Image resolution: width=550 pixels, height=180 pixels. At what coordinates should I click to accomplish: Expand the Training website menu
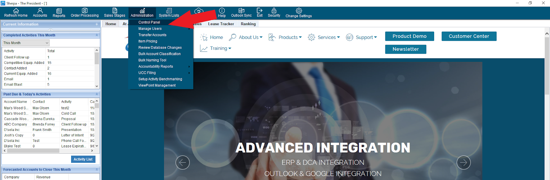coord(230,48)
